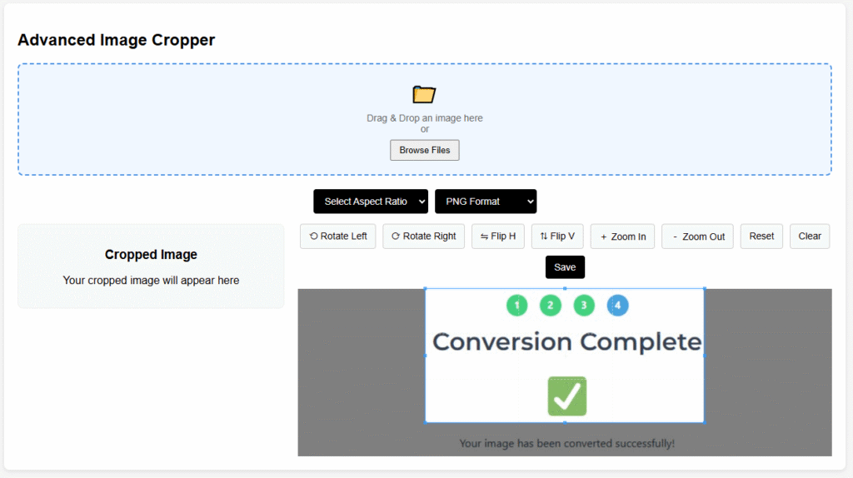This screenshot has width=853, height=478.
Task: Expand the PNG Format dropdown
Action: click(x=486, y=202)
